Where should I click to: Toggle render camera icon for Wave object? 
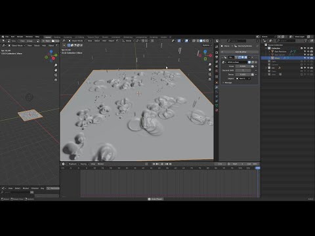pyautogui.click(x=312, y=58)
